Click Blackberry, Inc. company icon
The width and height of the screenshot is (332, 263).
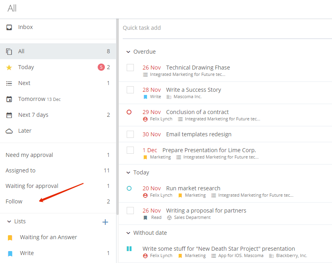pyautogui.click(x=272, y=256)
